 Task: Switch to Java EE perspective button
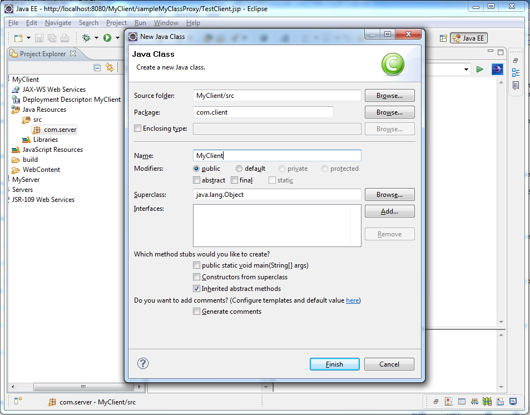point(469,38)
